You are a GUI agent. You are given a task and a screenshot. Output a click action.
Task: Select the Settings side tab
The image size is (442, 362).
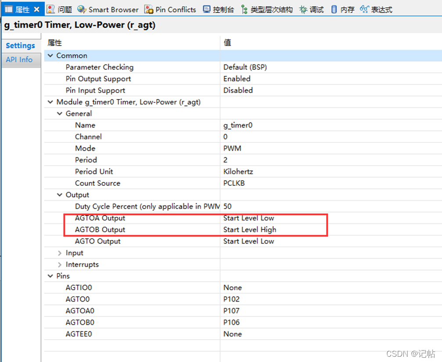20,46
